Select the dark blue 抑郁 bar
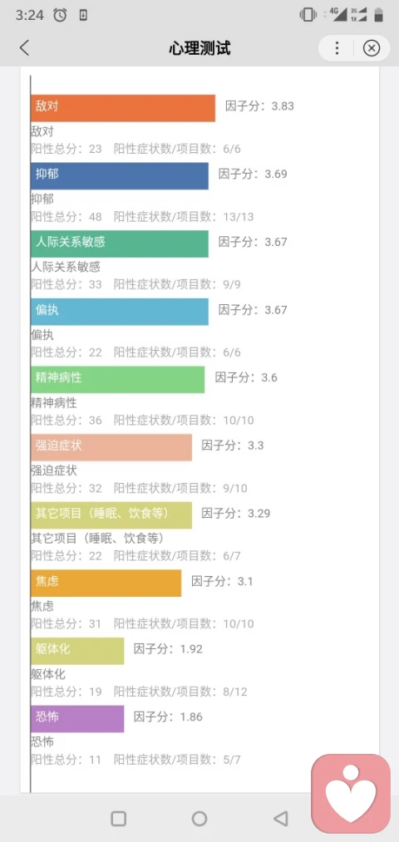 (119, 176)
